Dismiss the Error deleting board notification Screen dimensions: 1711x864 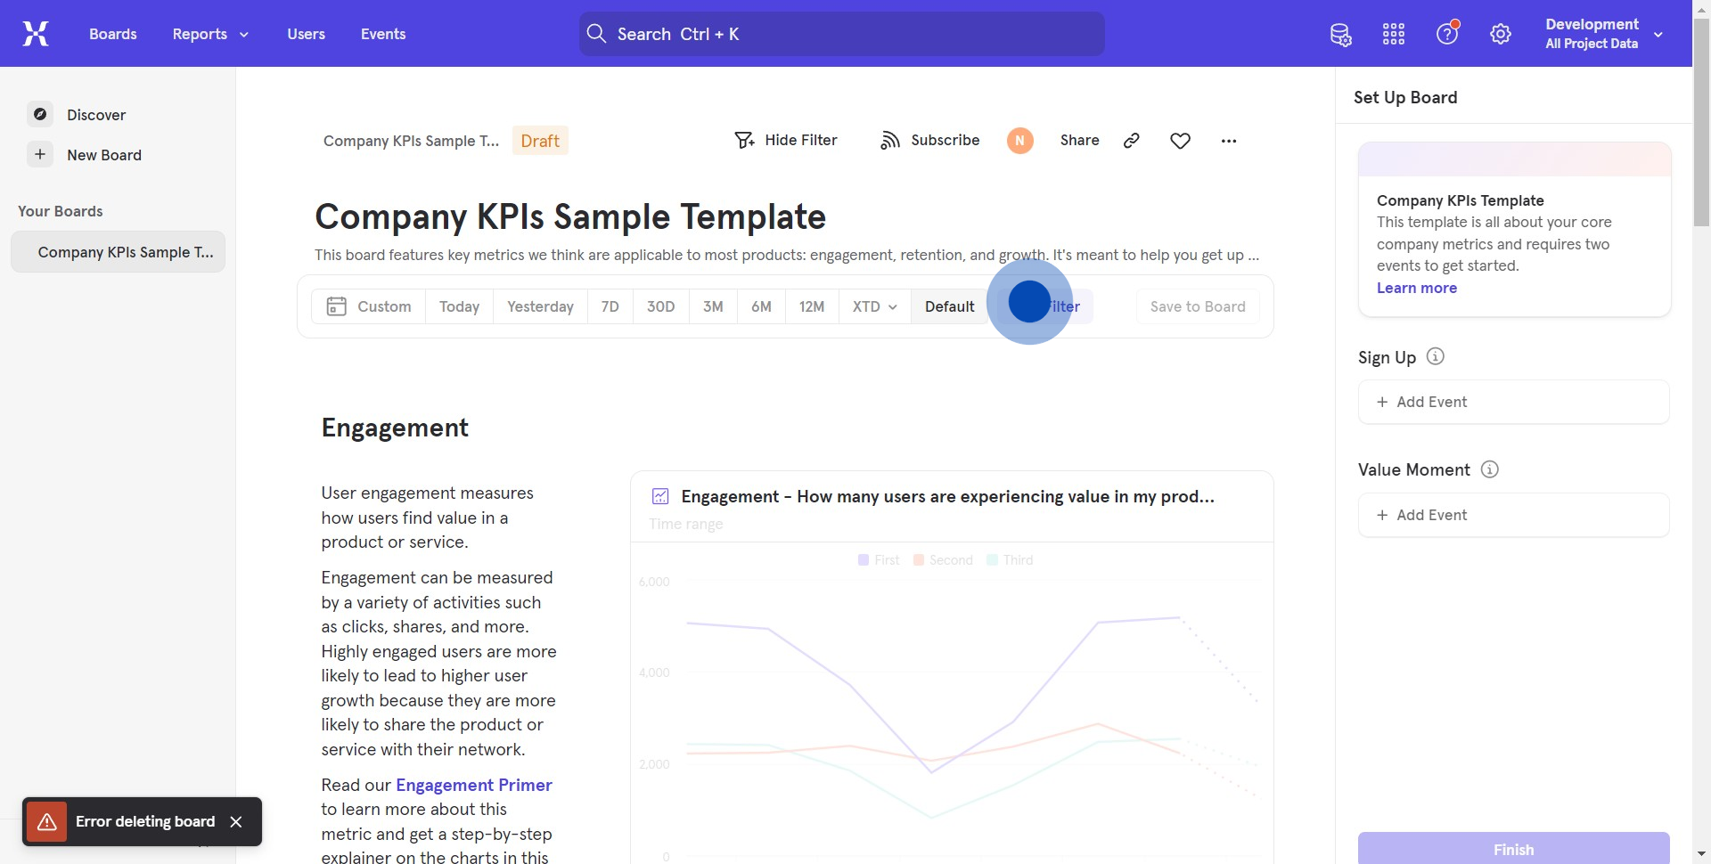click(x=236, y=821)
